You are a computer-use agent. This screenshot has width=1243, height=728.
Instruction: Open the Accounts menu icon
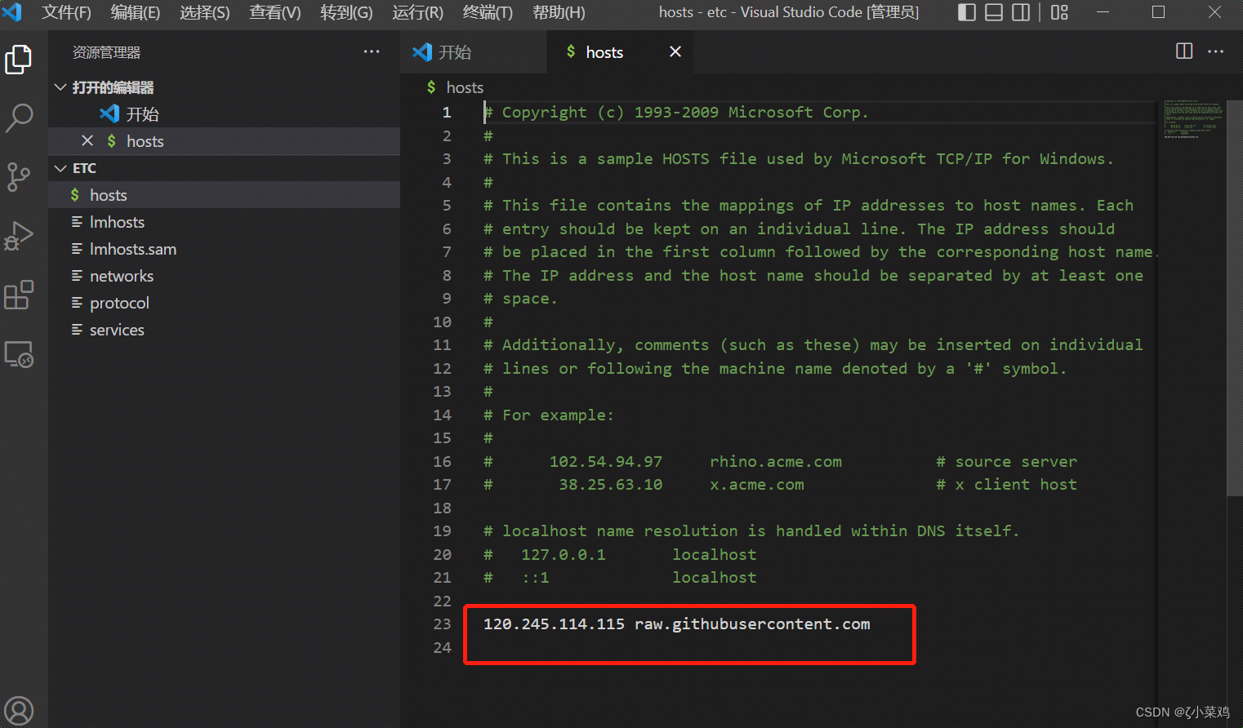click(x=19, y=710)
